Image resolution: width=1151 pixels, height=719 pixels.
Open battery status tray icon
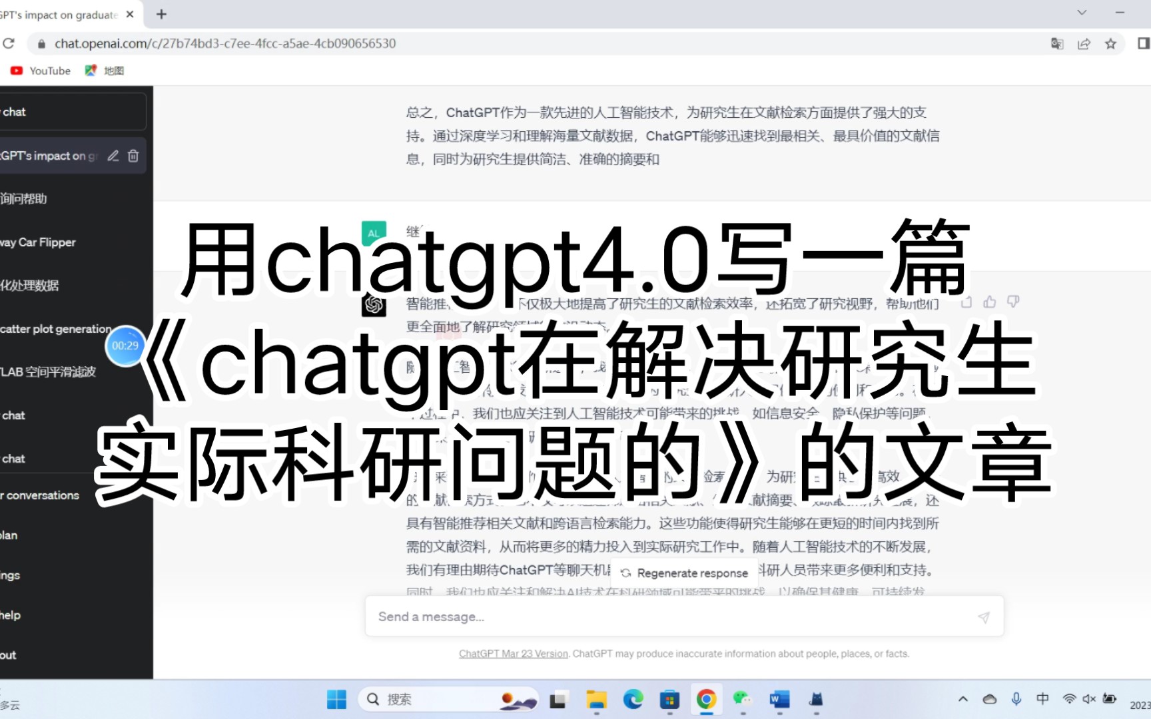[1110, 699]
